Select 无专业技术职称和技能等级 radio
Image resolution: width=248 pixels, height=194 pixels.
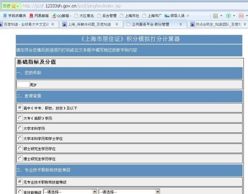[20, 182]
